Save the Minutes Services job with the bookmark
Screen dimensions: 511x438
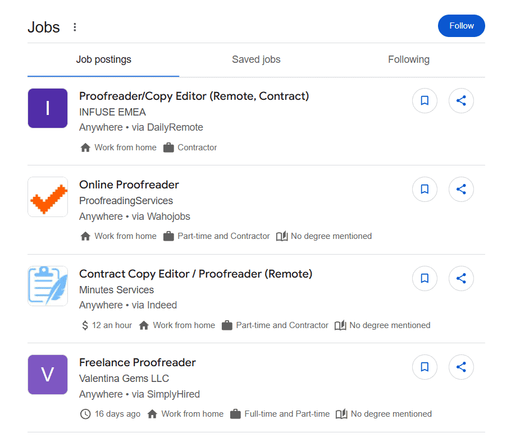tap(425, 278)
